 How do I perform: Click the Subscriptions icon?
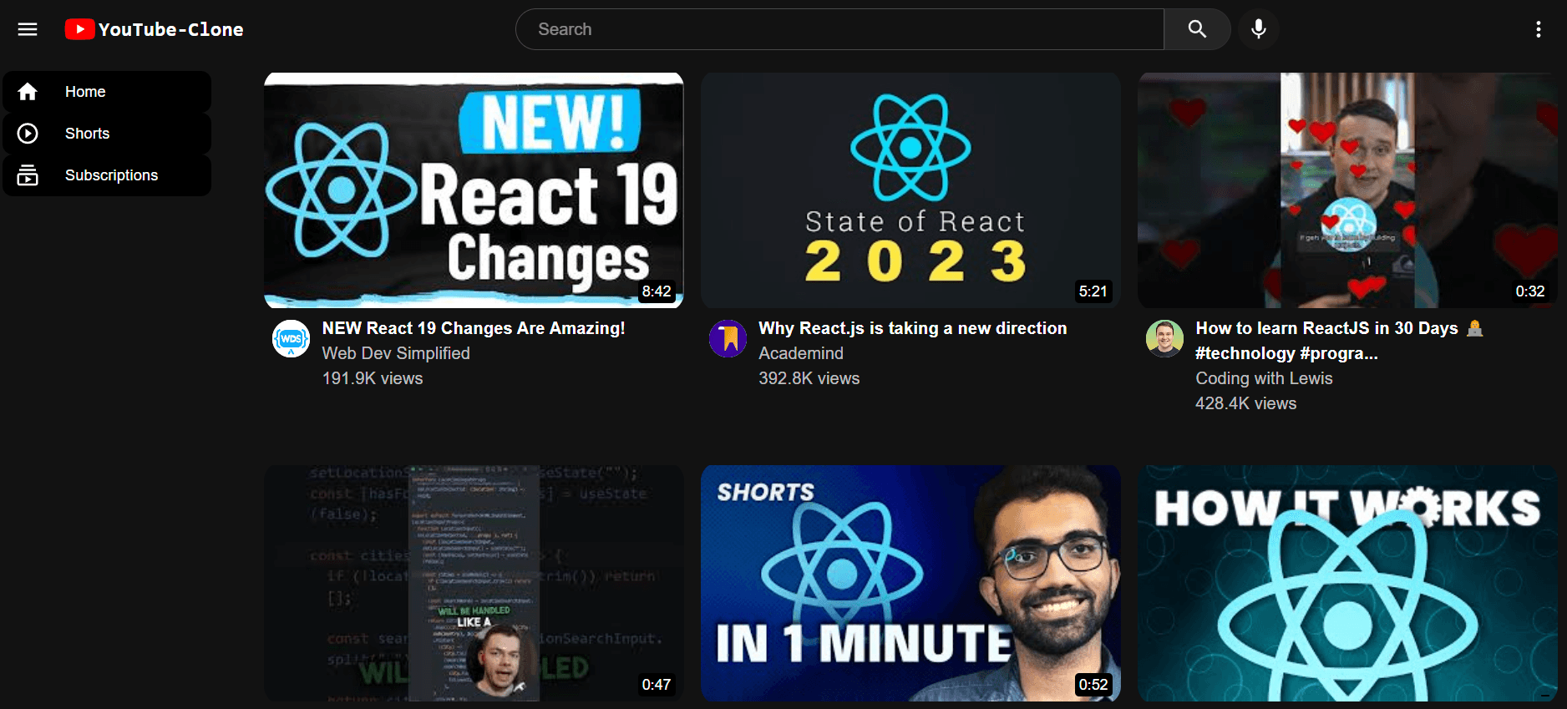28,175
